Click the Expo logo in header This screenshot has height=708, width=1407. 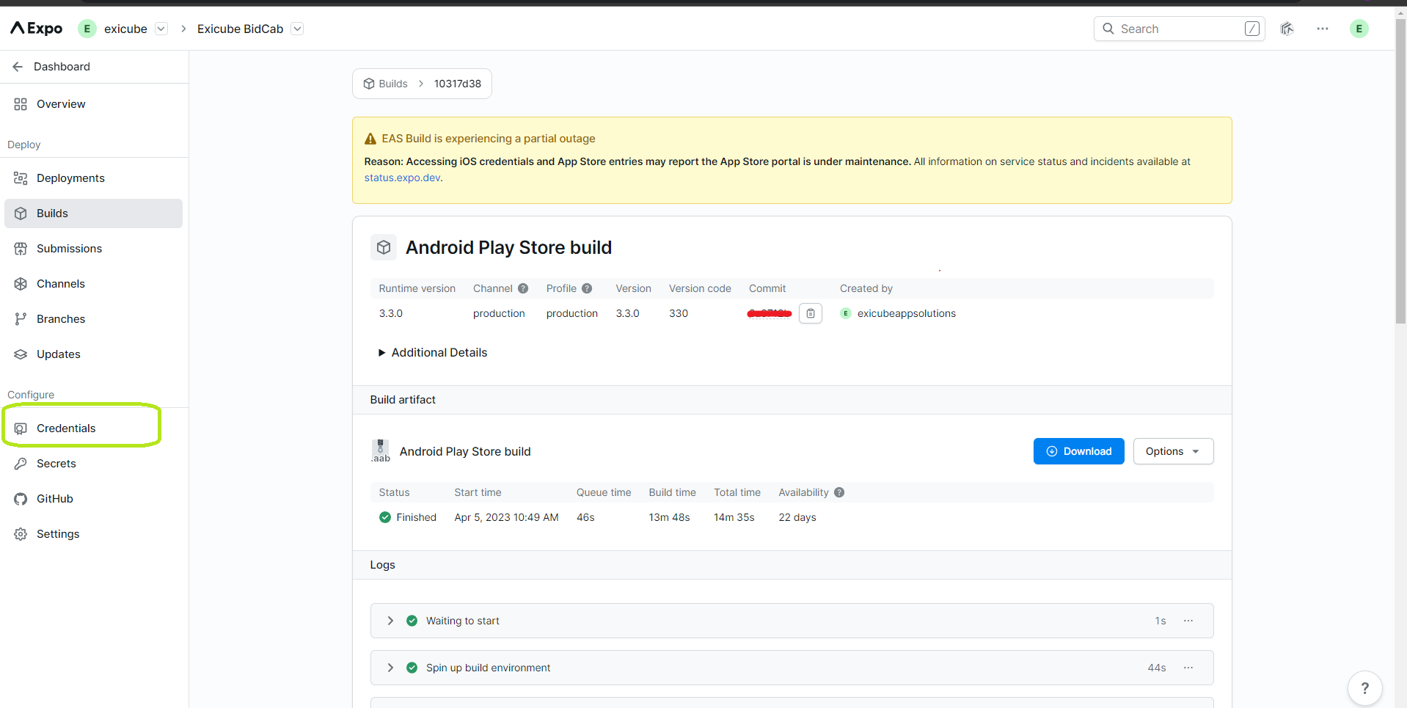(x=37, y=29)
